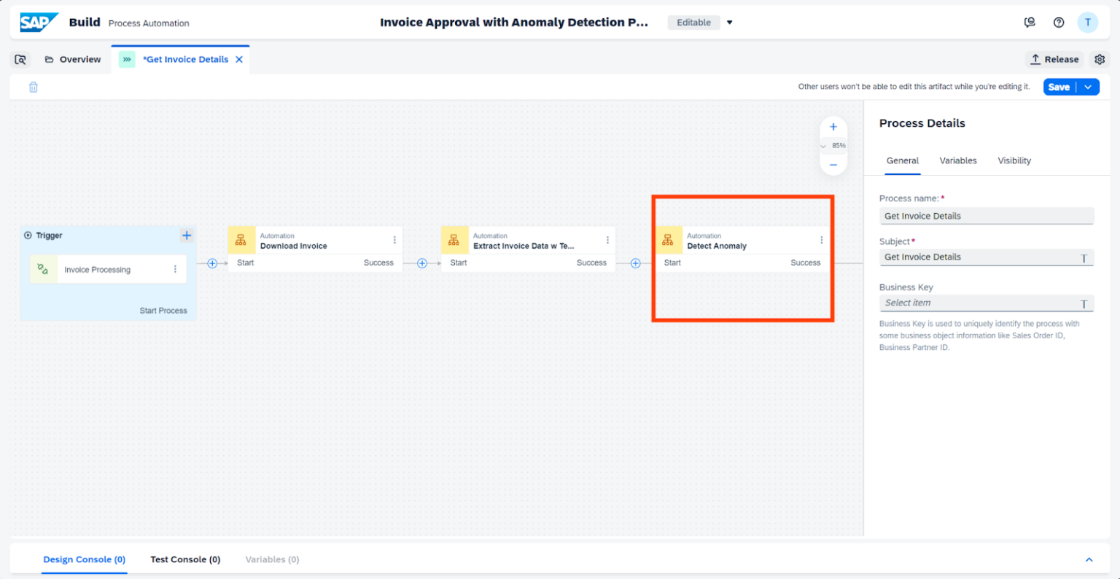The height and width of the screenshot is (579, 1120).
Task: Click the Release button
Action: [x=1054, y=59]
